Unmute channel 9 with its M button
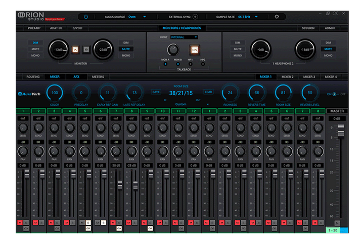 (144, 223)
